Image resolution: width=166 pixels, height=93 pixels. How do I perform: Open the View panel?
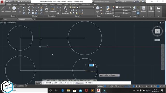click(x=158, y=9)
